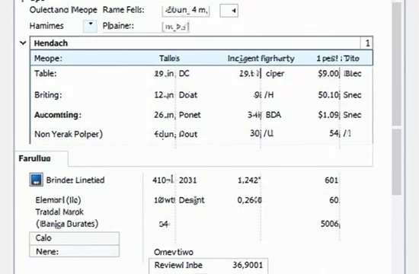Select the Table row
The image size is (419, 274).
pos(201,73)
